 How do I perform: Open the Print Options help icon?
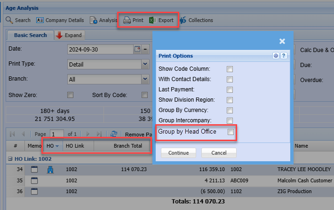coord(284,56)
